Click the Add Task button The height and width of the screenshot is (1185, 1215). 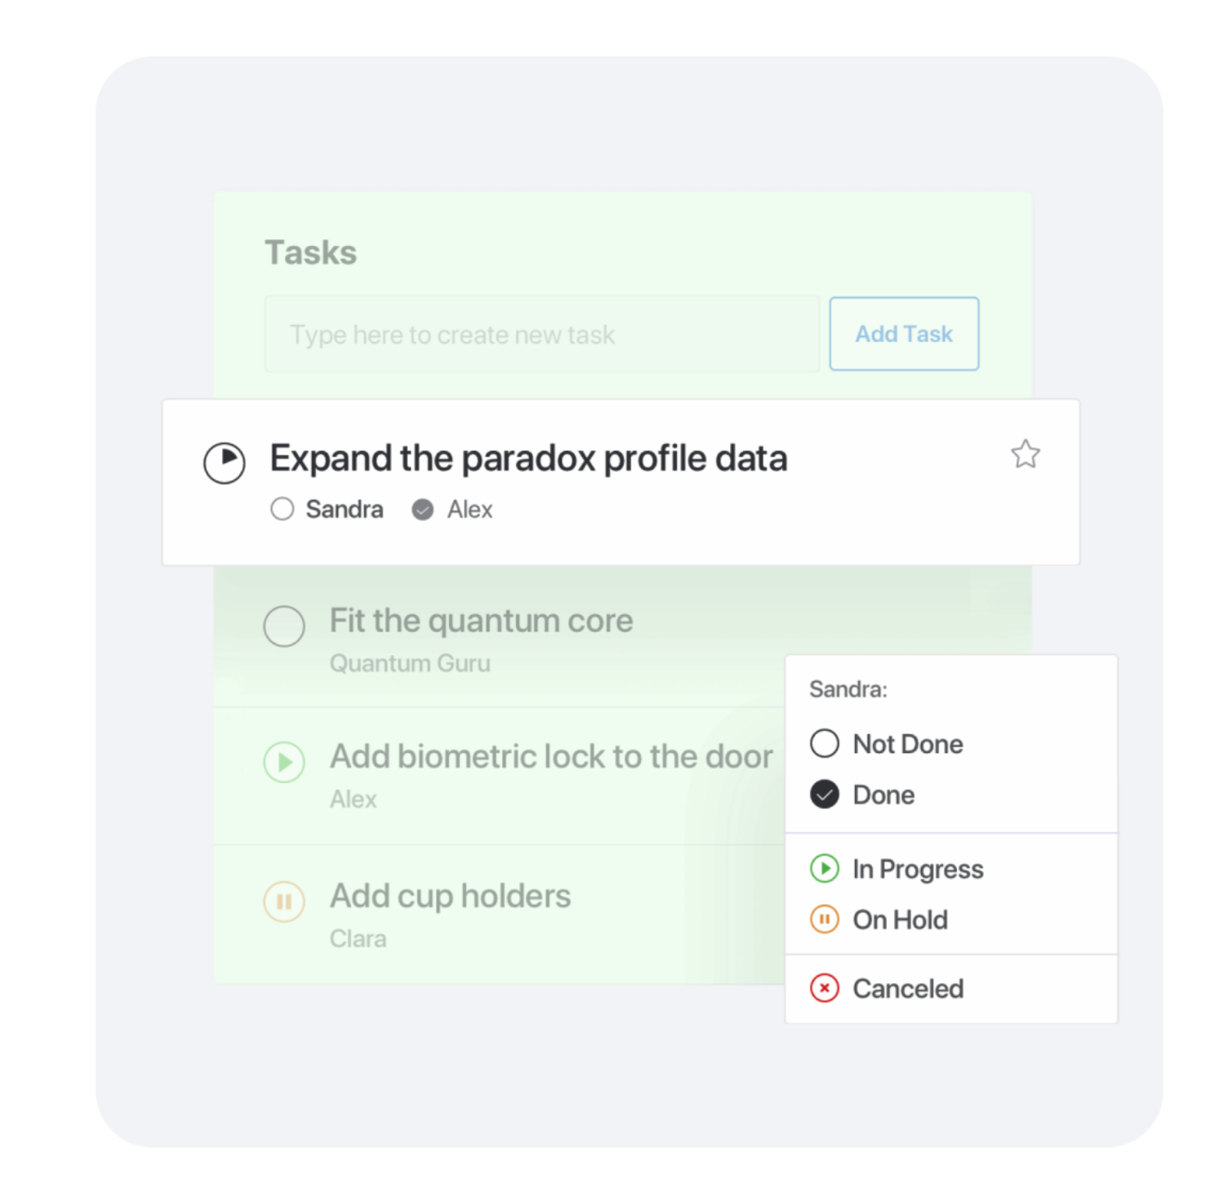coord(904,334)
